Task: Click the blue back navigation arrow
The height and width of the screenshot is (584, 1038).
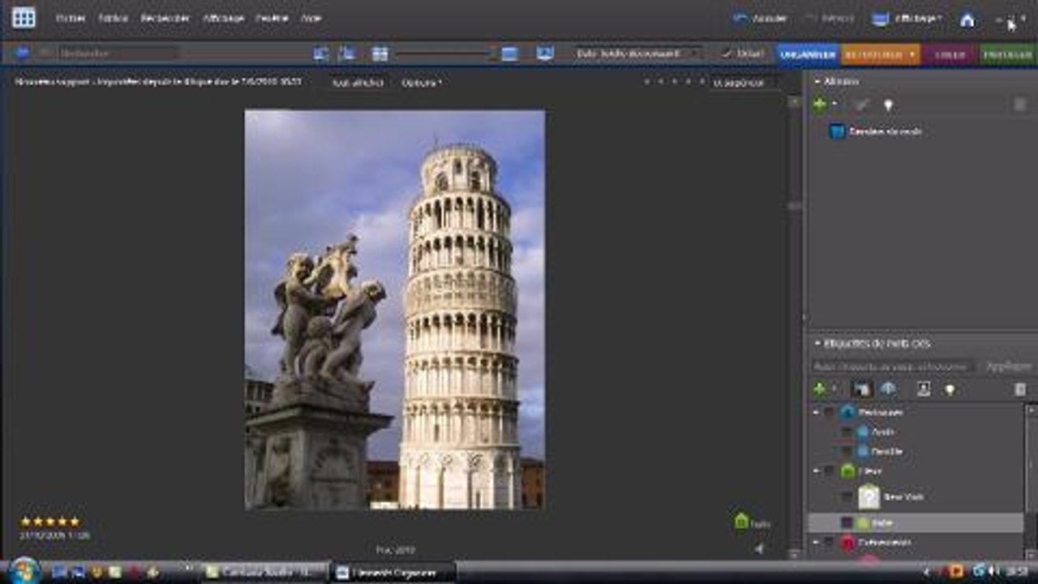Action: (x=22, y=54)
